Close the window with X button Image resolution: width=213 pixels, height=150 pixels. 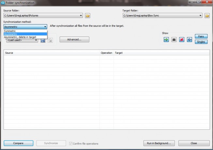tap(207, 2)
